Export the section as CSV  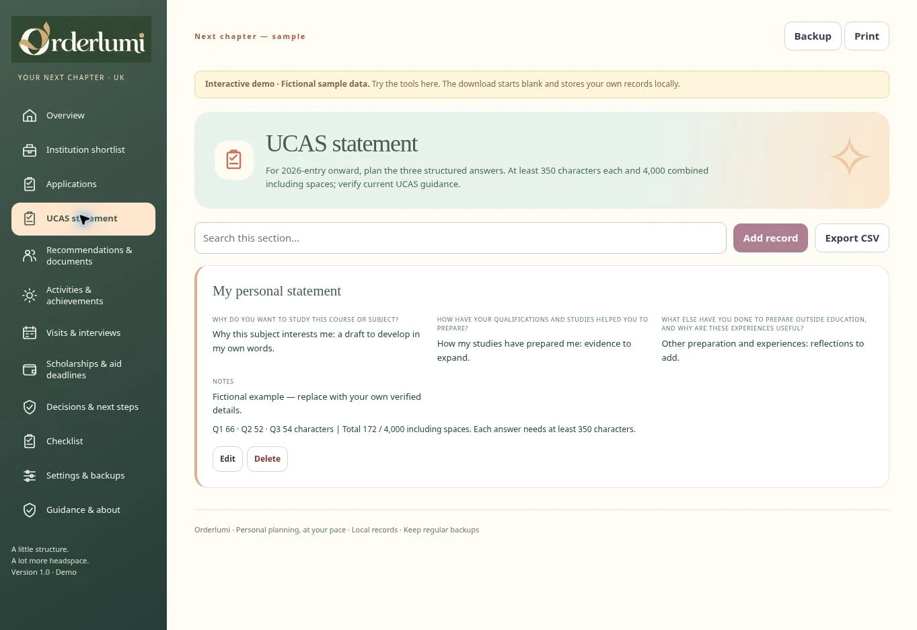tap(852, 238)
